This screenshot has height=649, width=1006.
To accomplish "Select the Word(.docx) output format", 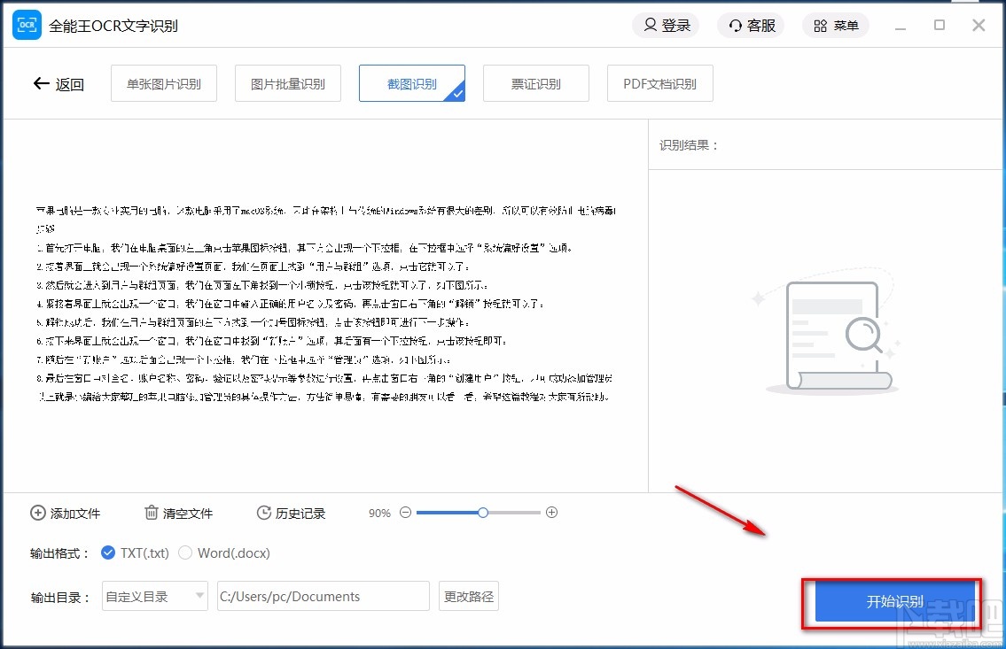I will (186, 552).
